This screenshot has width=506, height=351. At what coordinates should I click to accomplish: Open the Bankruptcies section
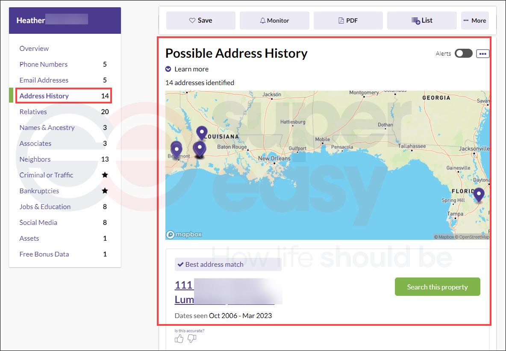pyautogui.click(x=39, y=191)
